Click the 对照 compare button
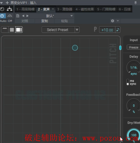 pos(25,21)
